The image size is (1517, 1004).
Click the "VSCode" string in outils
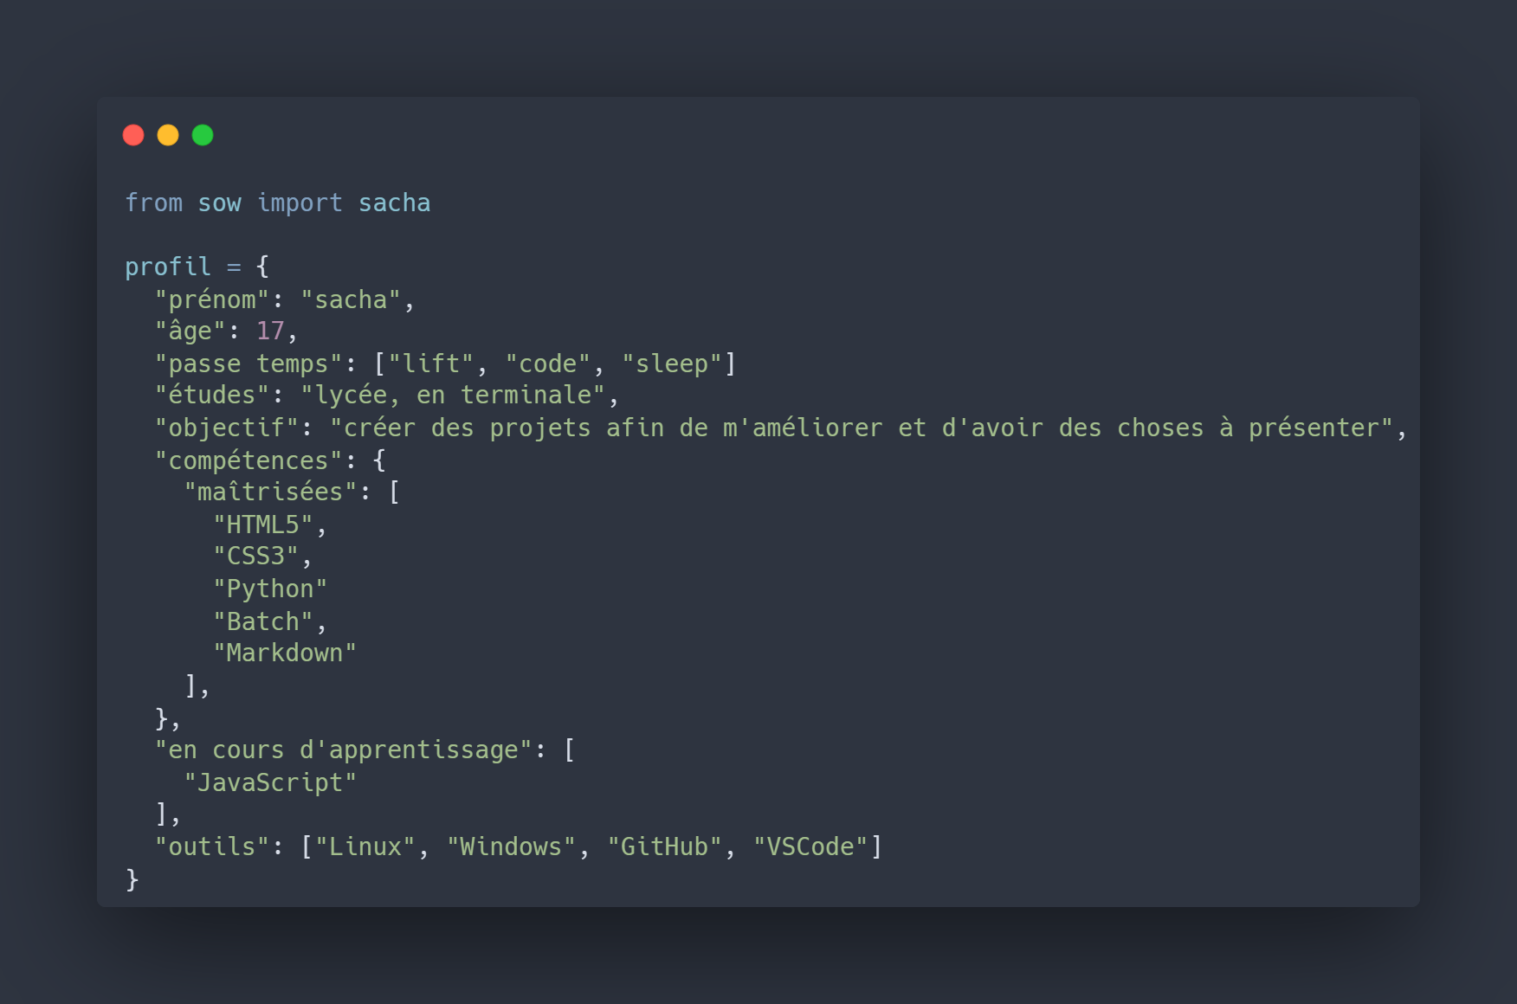(810, 846)
